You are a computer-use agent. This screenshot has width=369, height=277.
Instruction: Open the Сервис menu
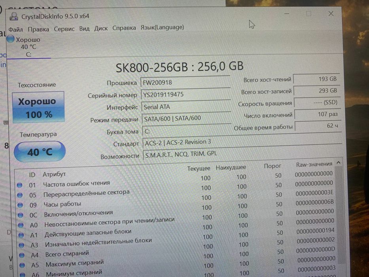(x=64, y=29)
